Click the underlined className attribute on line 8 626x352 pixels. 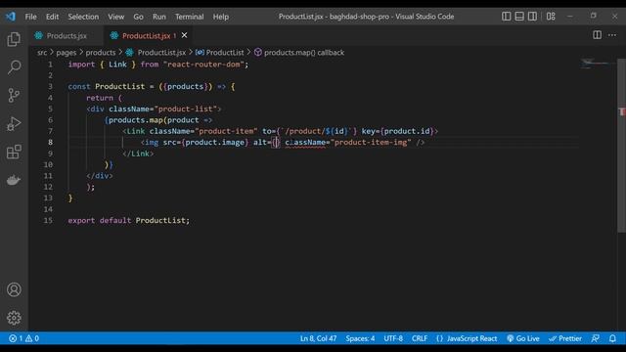coord(305,143)
